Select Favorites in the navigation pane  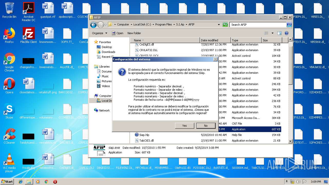pyautogui.click(x=105, y=42)
